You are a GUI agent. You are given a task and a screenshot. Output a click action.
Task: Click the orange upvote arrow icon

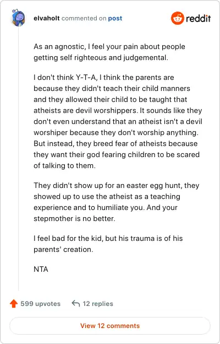coord(14,304)
